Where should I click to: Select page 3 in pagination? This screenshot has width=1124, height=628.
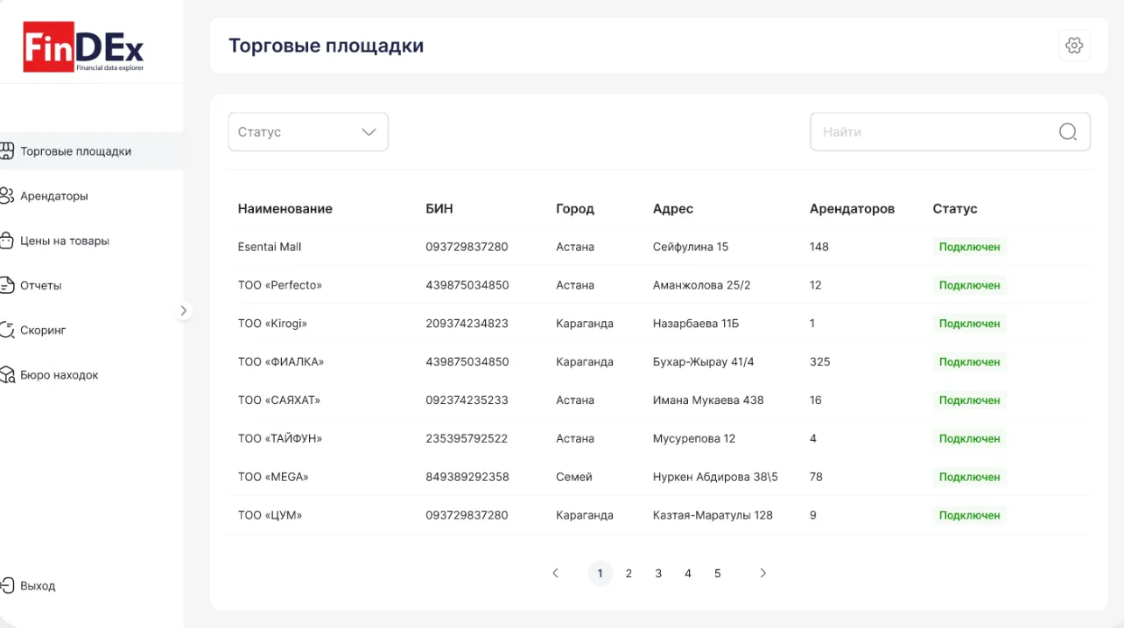[658, 574]
